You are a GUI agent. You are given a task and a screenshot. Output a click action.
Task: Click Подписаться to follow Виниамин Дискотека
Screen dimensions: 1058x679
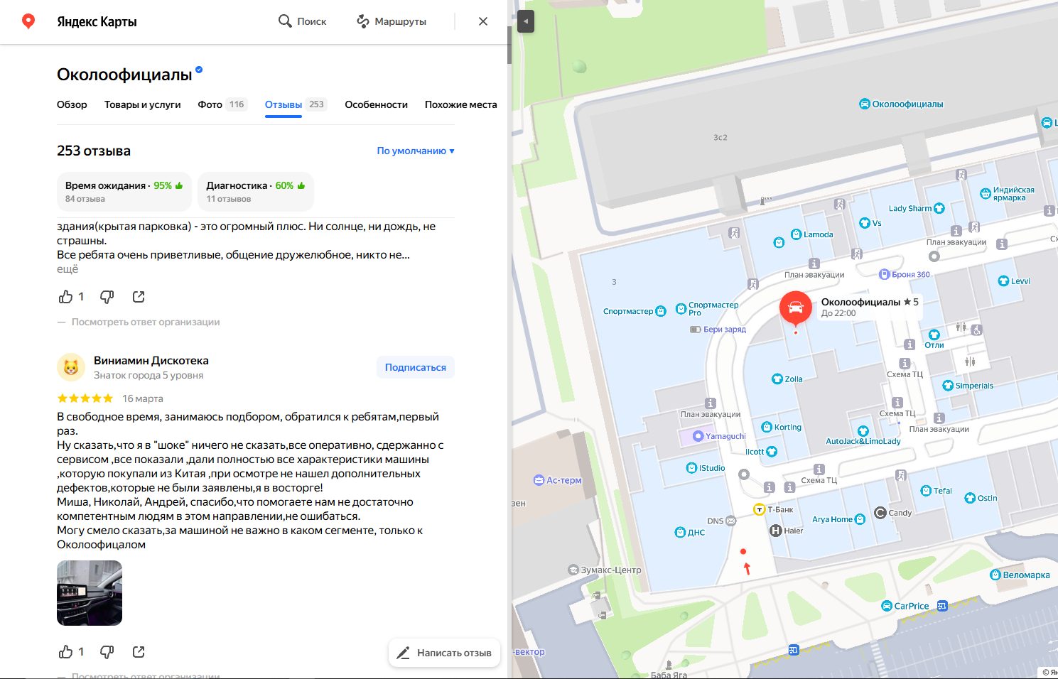click(x=416, y=367)
